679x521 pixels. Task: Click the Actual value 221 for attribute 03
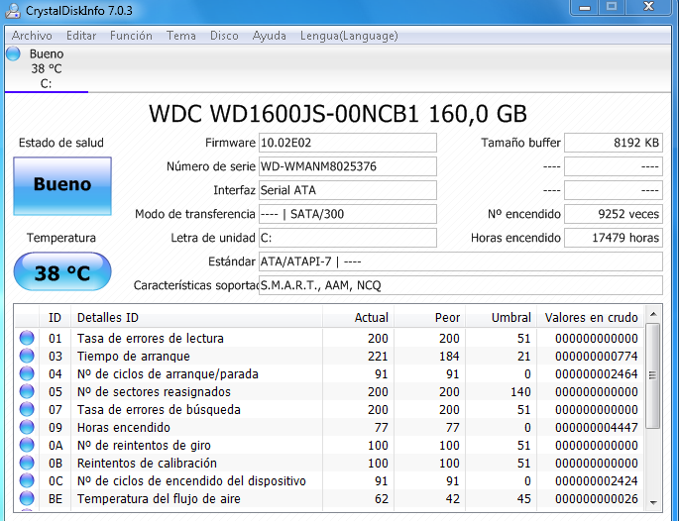pyautogui.click(x=378, y=356)
